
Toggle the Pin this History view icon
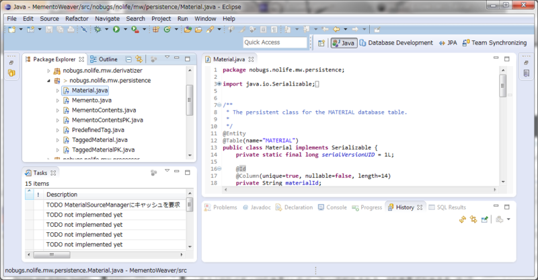(x=484, y=219)
